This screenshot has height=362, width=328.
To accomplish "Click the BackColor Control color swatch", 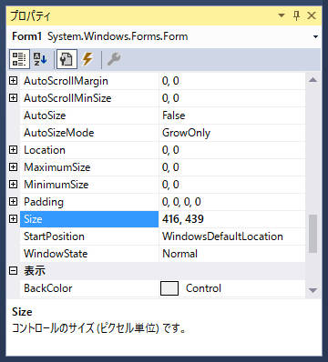I will point(169,288).
